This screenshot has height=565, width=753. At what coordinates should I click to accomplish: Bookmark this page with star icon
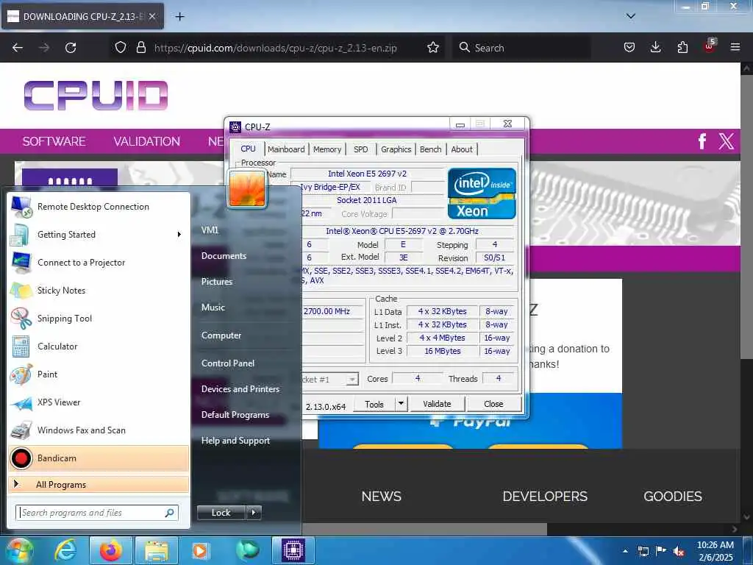[433, 48]
